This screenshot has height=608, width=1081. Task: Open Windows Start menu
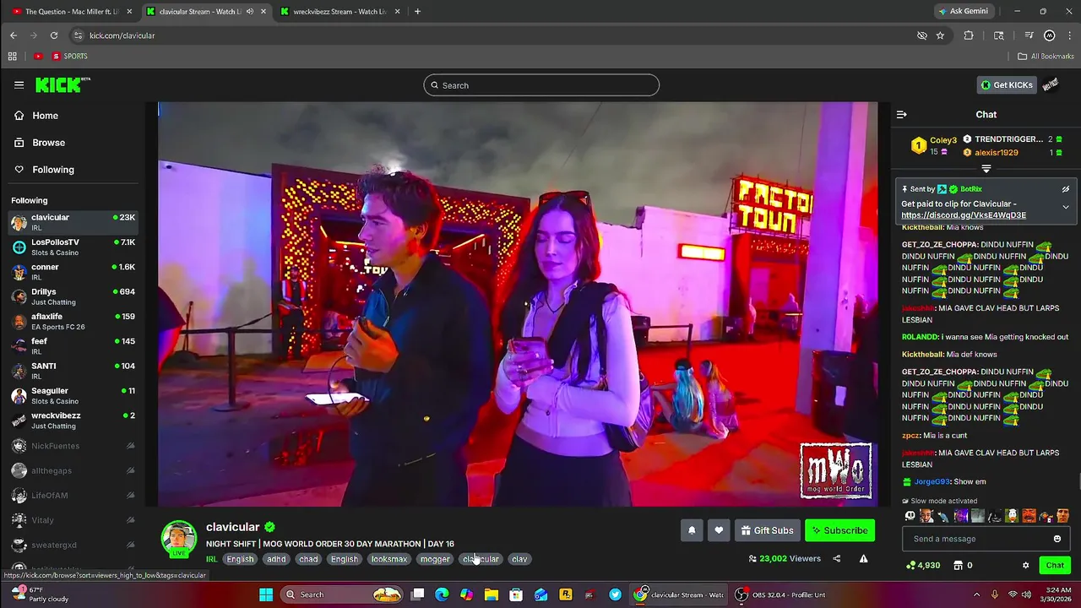tap(266, 594)
